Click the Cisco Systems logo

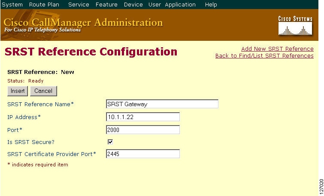click(x=295, y=25)
